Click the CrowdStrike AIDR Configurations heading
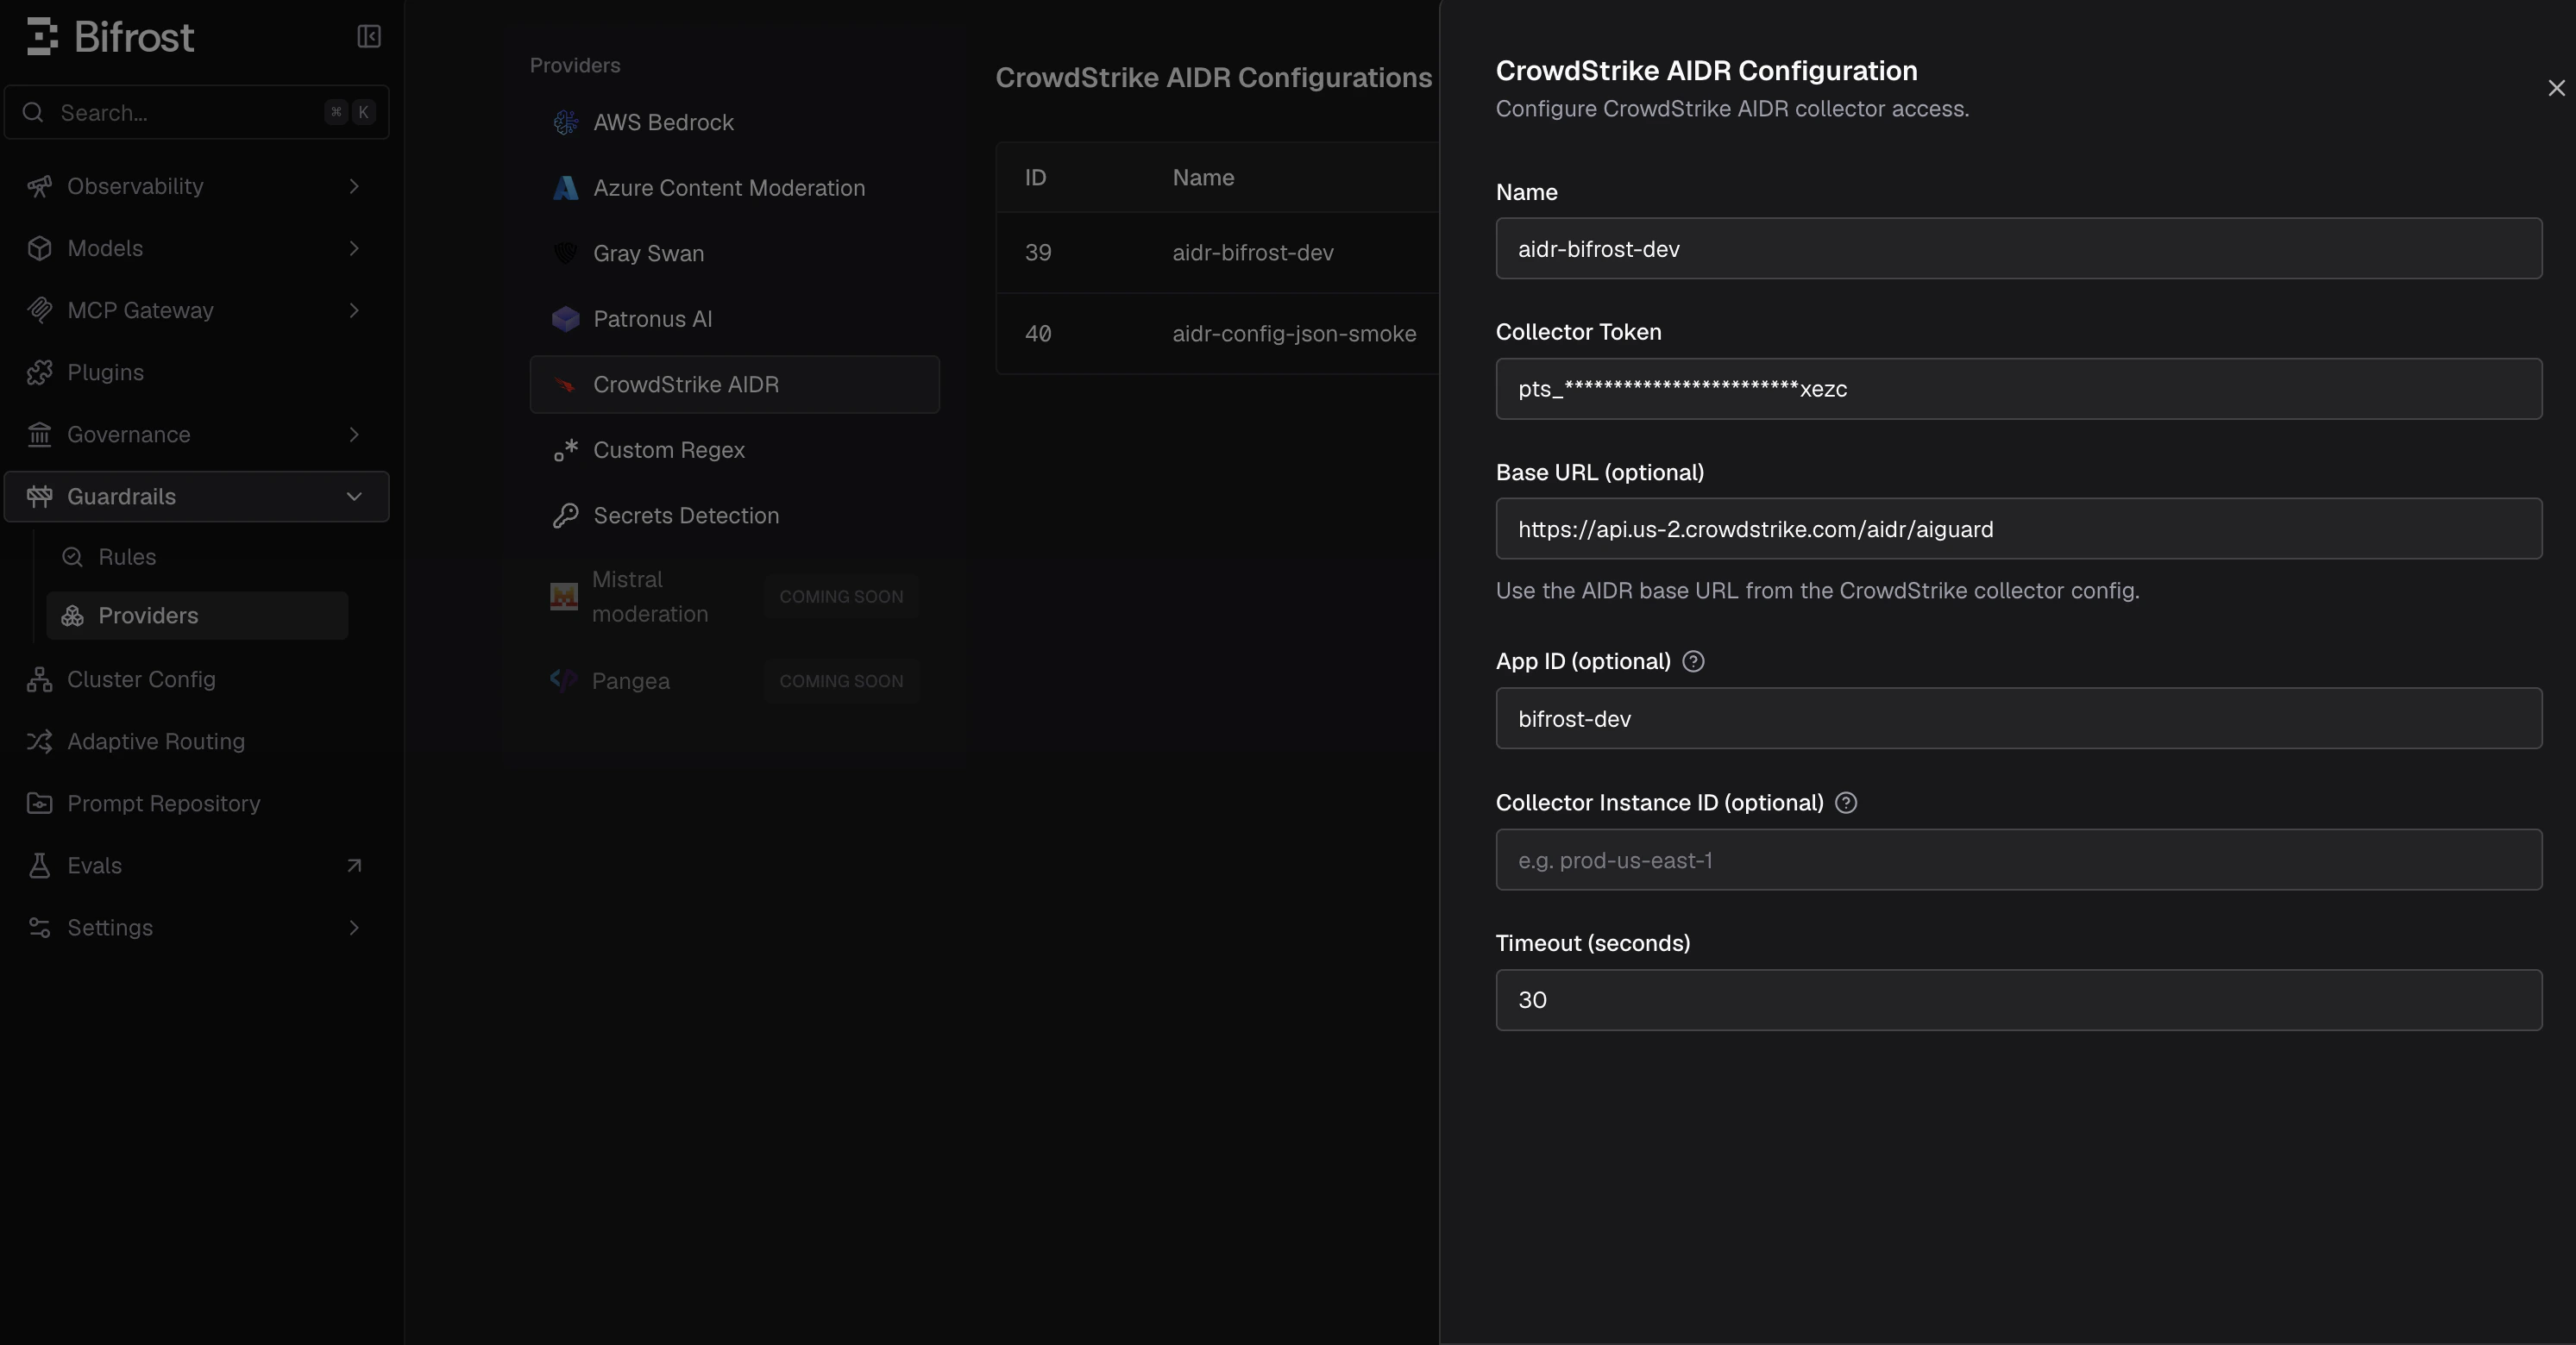 pos(1213,77)
